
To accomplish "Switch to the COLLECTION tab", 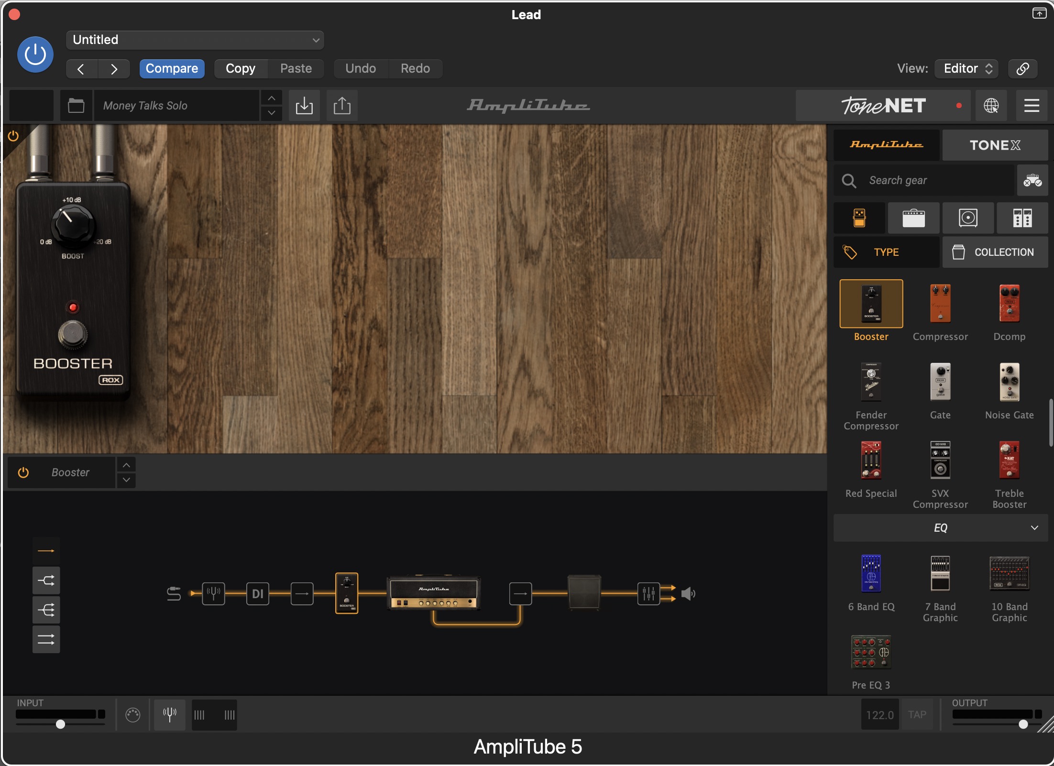I will click(995, 252).
